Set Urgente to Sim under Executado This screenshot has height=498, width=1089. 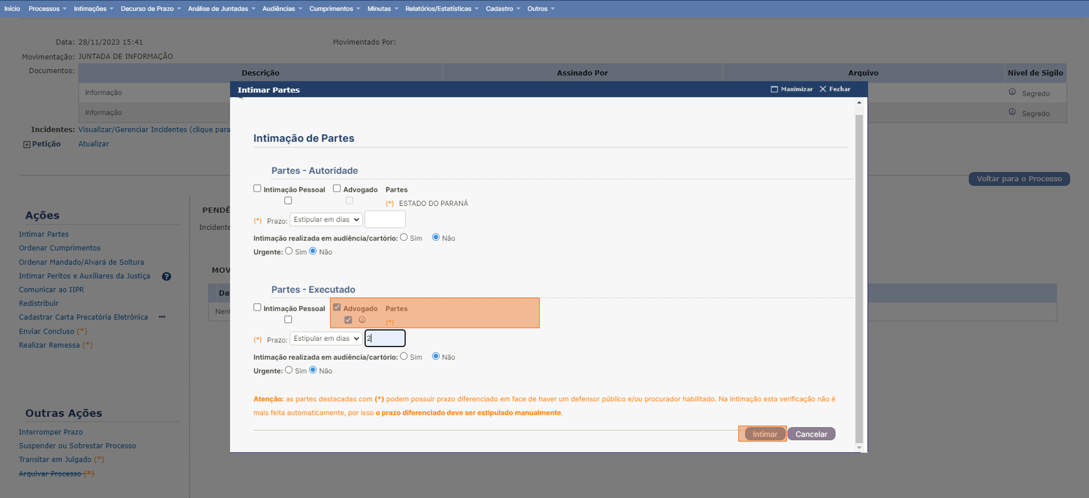pyautogui.click(x=289, y=370)
